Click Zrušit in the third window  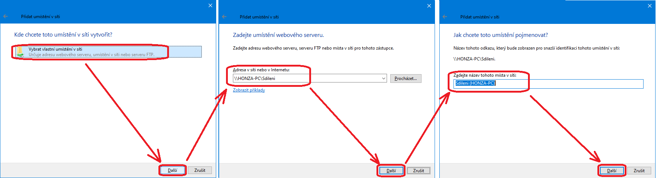point(639,170)
